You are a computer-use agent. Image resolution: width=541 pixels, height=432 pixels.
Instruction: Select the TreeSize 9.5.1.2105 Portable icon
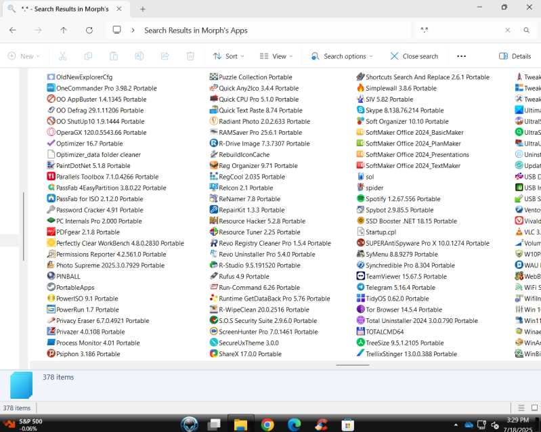click(x=360, y=343)
